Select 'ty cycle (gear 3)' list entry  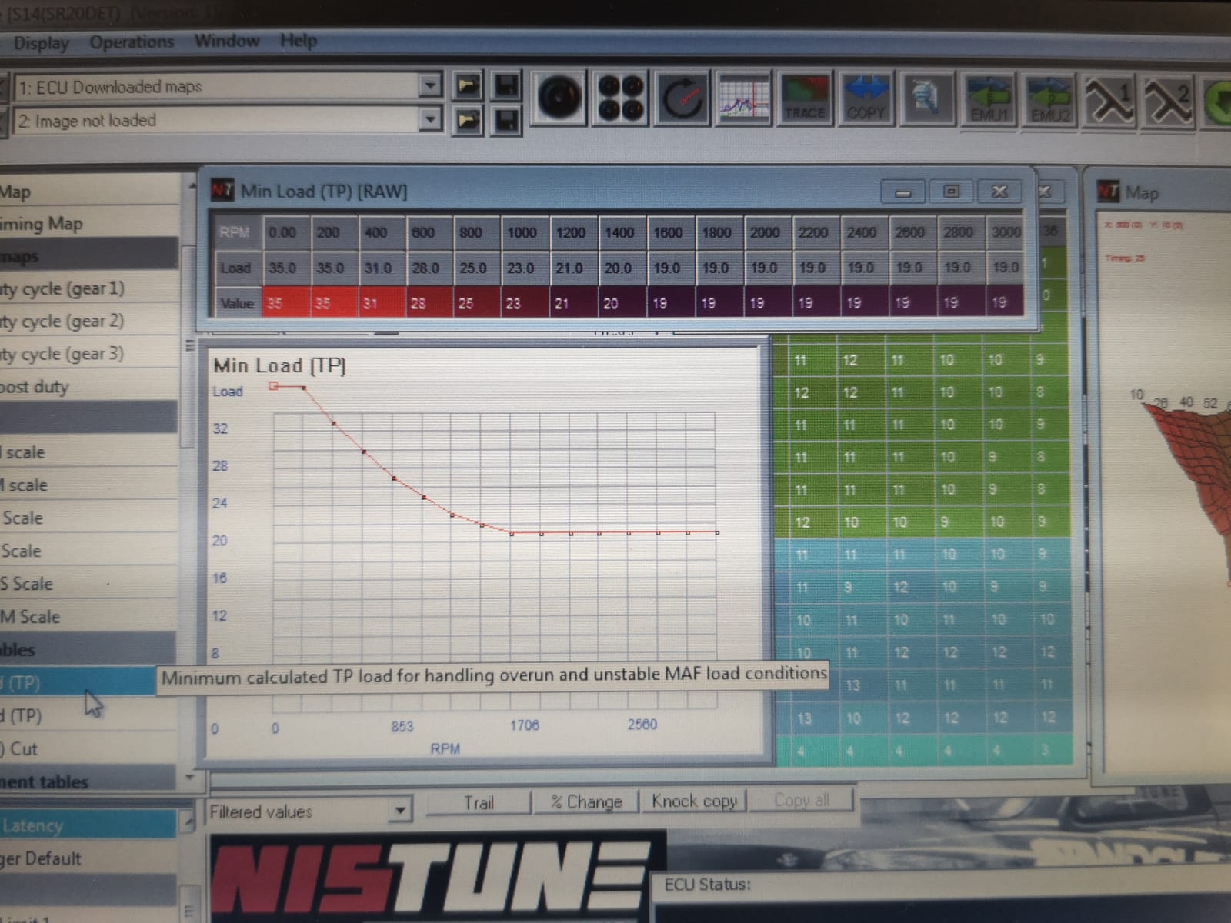(88, 354)
